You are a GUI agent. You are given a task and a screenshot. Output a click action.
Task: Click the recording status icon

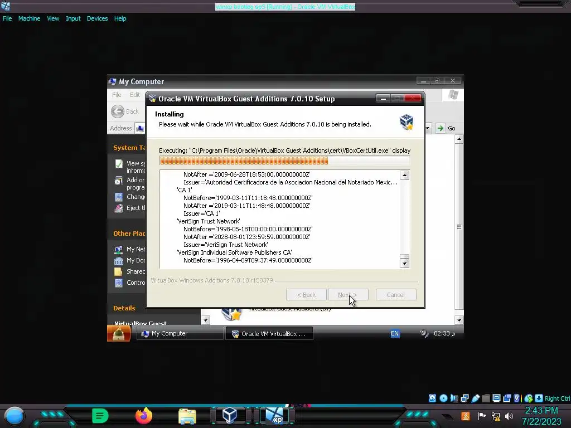coord(507,398)
